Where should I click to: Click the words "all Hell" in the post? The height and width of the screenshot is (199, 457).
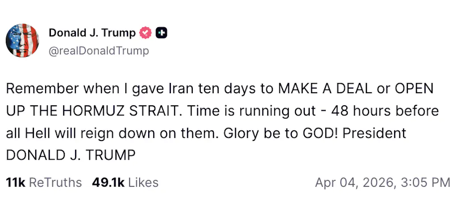coord(30,133)
